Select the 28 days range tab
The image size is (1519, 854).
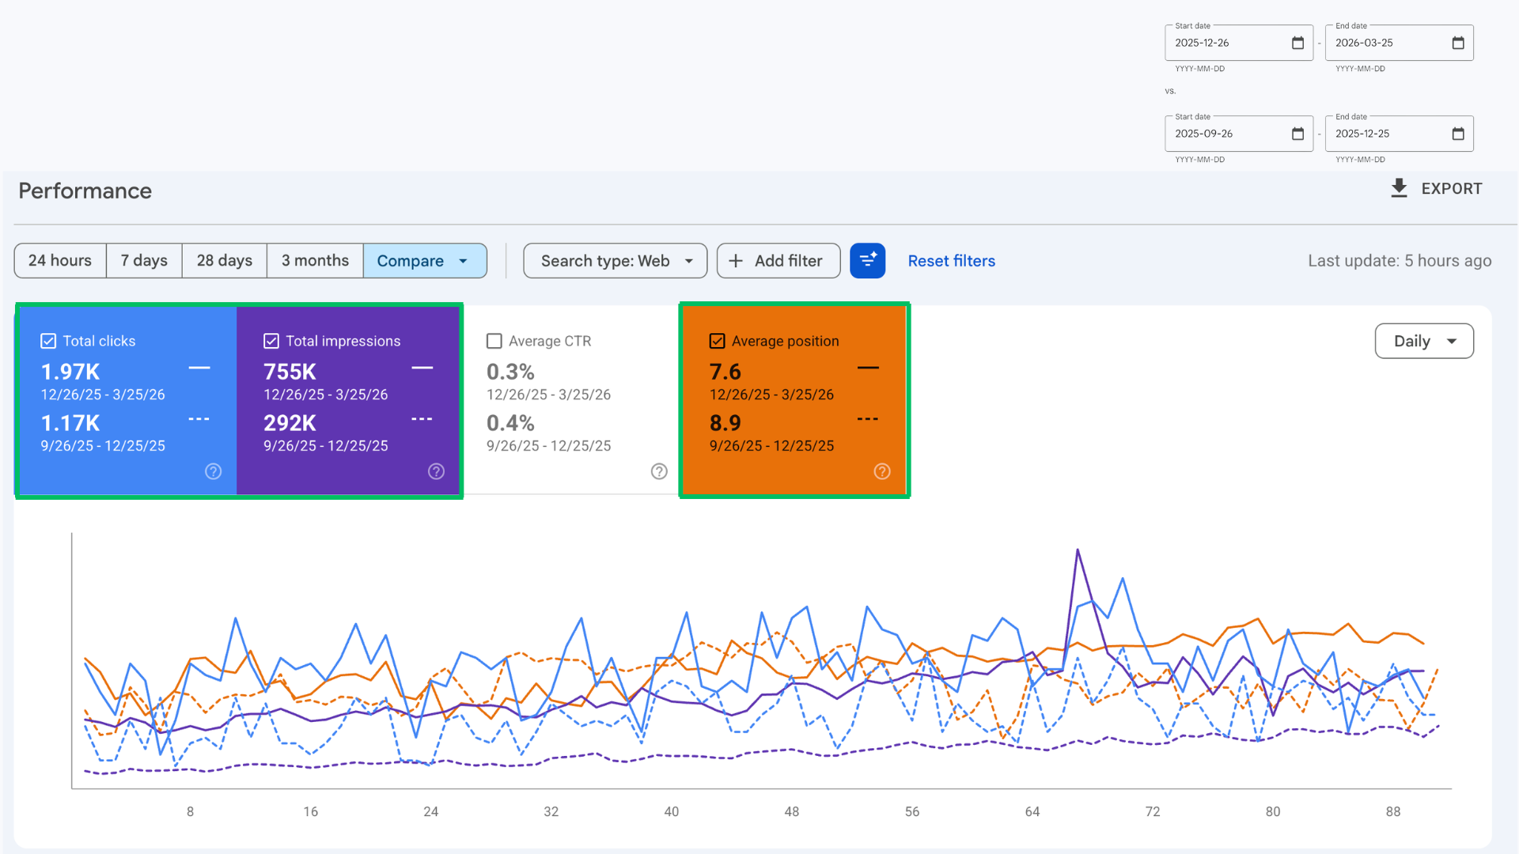coord(225,261)
